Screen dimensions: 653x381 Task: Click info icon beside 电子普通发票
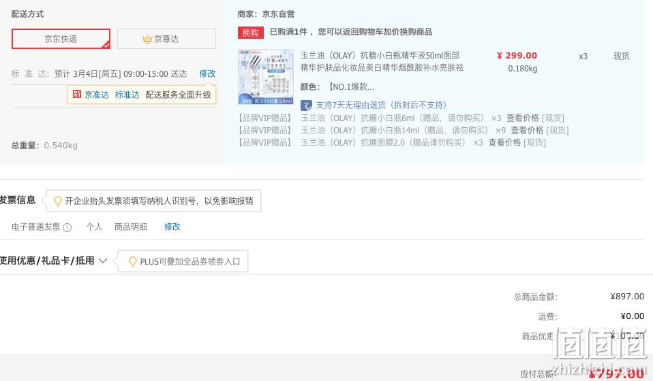(x=67, y=227)
